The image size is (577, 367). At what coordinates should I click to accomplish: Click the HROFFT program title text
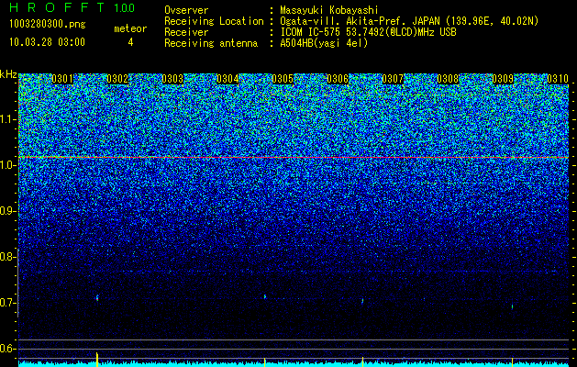tap(57, 7)
